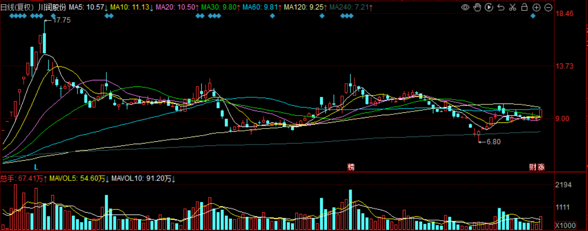Viewport: 588px width, 231px height.
Task: Toggle the eye visibility icon
Action: [x=465, y=8]
